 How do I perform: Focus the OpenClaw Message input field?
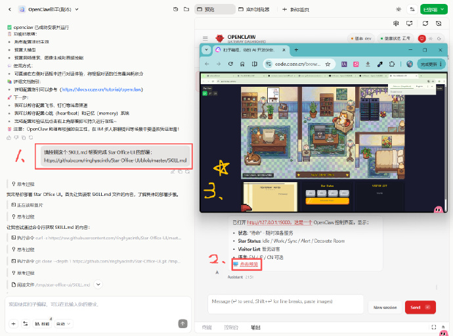[286, 304]
